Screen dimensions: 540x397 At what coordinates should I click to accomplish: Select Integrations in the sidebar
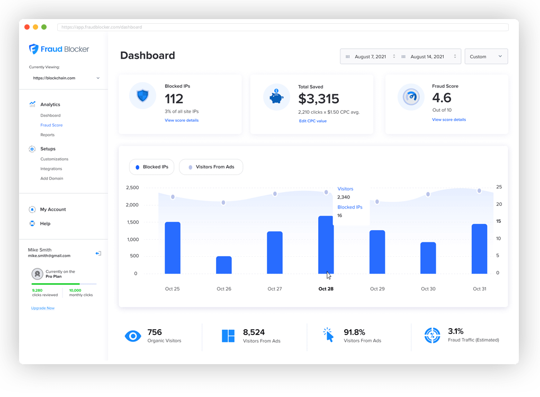tap(51, 168)
